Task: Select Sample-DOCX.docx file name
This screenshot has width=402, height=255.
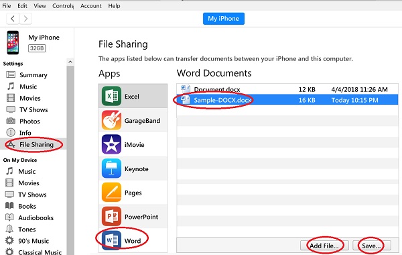Action: click(222, 100)
